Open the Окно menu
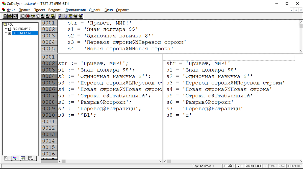The height and width of the screenshot is (169, 303). point(109,10)
